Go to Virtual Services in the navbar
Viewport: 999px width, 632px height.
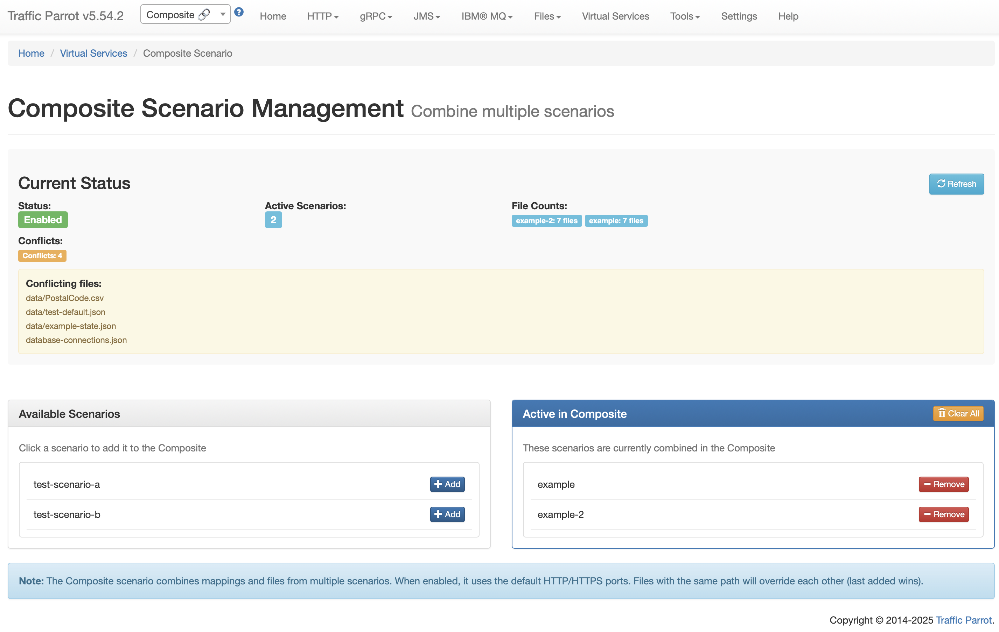coord(615,16)
